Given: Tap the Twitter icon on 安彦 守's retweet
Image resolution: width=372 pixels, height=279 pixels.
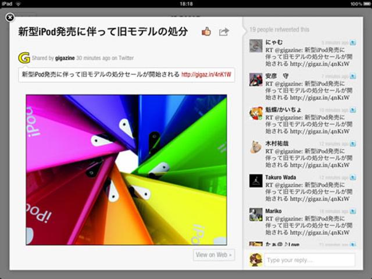Looking at the screenshot, I should coord(353,76).
